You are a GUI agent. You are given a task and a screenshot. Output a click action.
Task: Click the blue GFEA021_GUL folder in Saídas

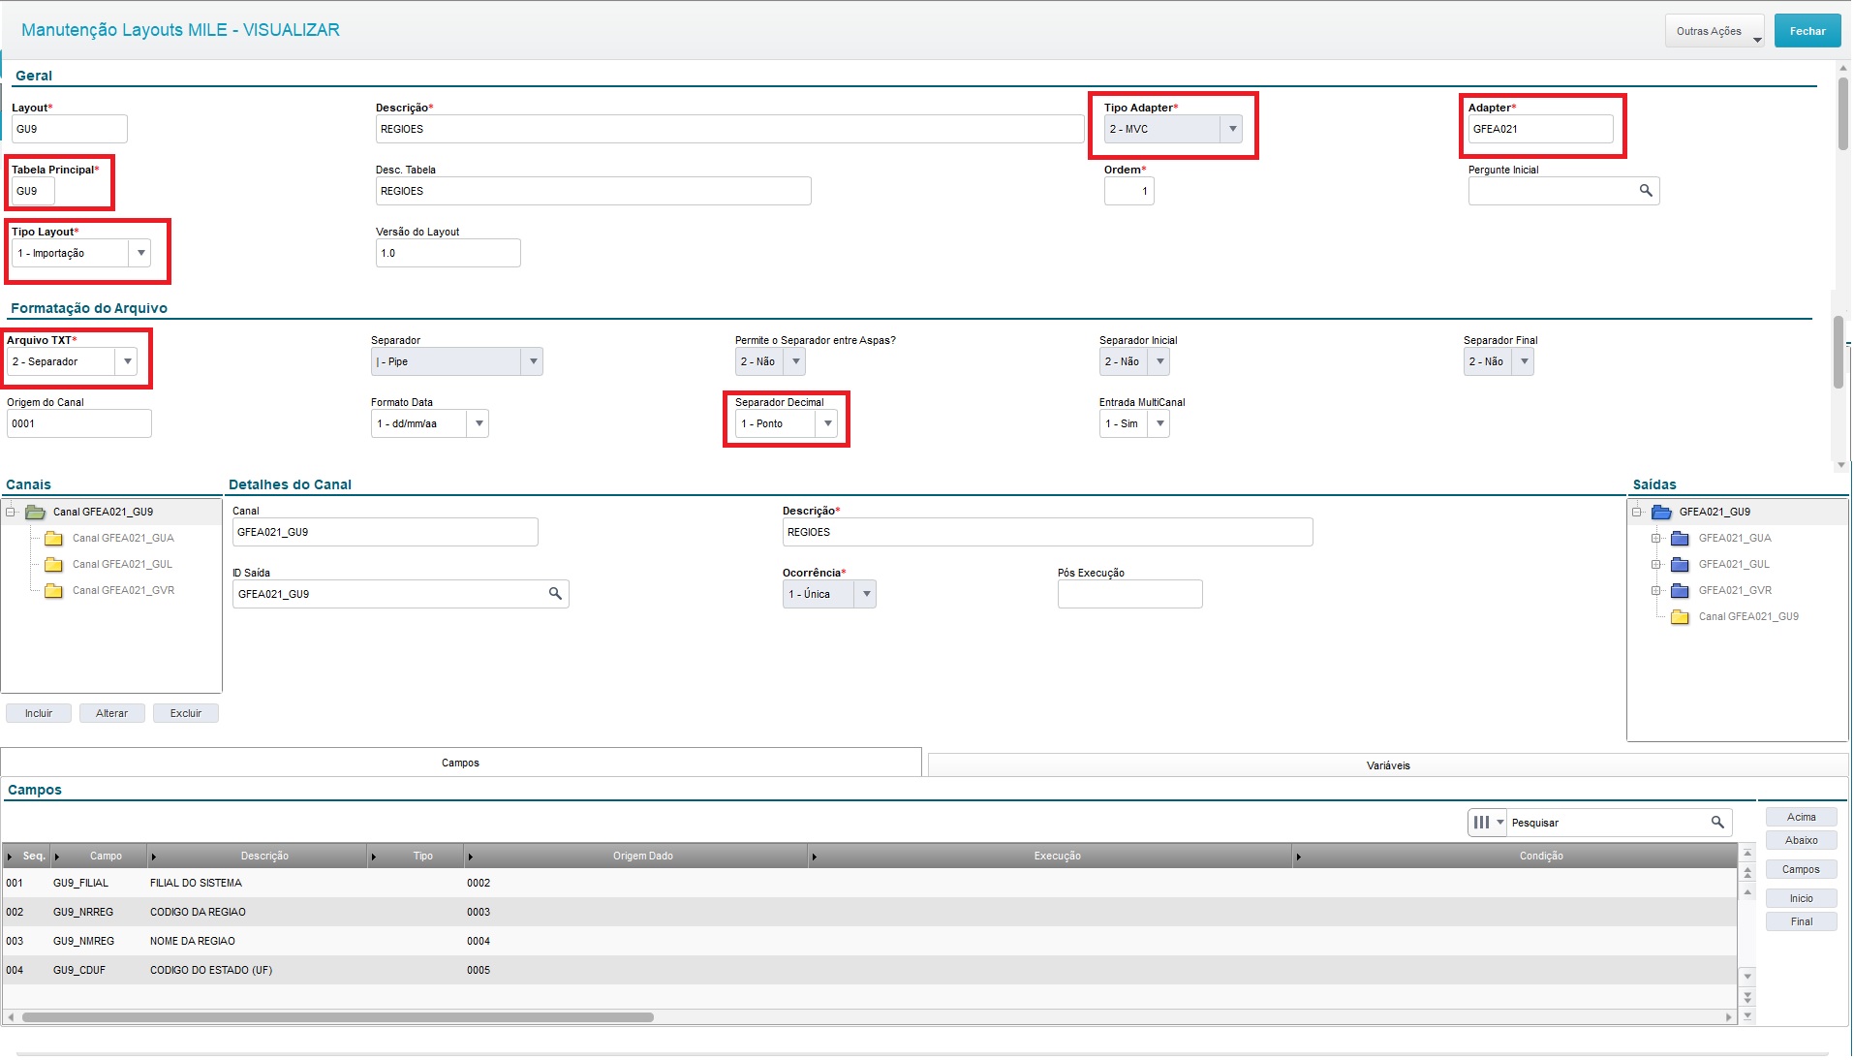pyautogui.click(x=1681, y=564)
